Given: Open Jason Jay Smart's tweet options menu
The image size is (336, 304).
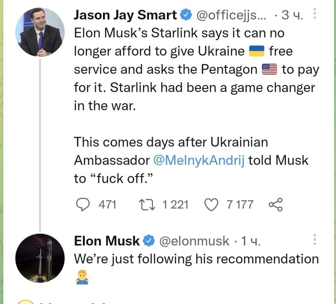Looking at the screenshot, I should (x=315, y=15).
